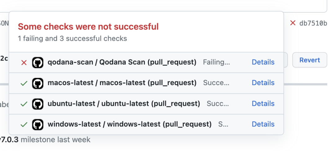The width and height of the screenshot is (335, 151).
Task: Click the GitHub logo beside macos-latest check
Action: [38, 83]
